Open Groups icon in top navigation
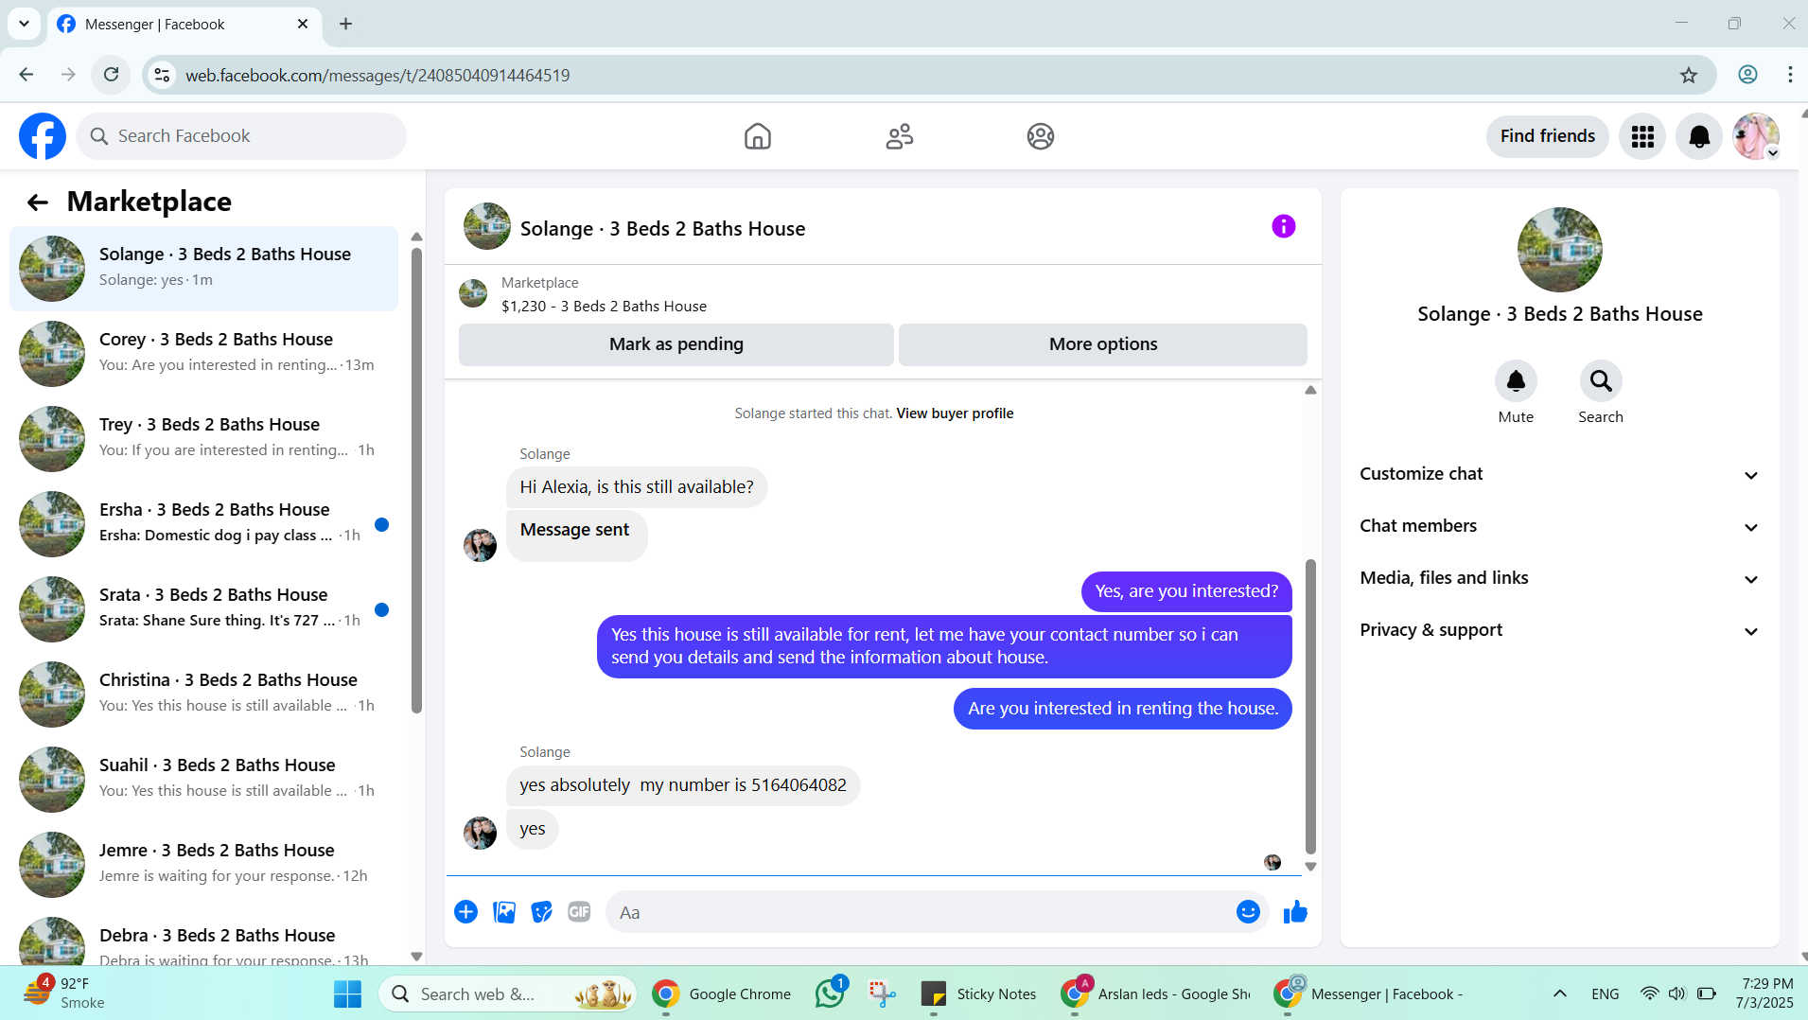This screenshot has height=1020, width=1808. pyautogui.click(x=1040, y=136)
